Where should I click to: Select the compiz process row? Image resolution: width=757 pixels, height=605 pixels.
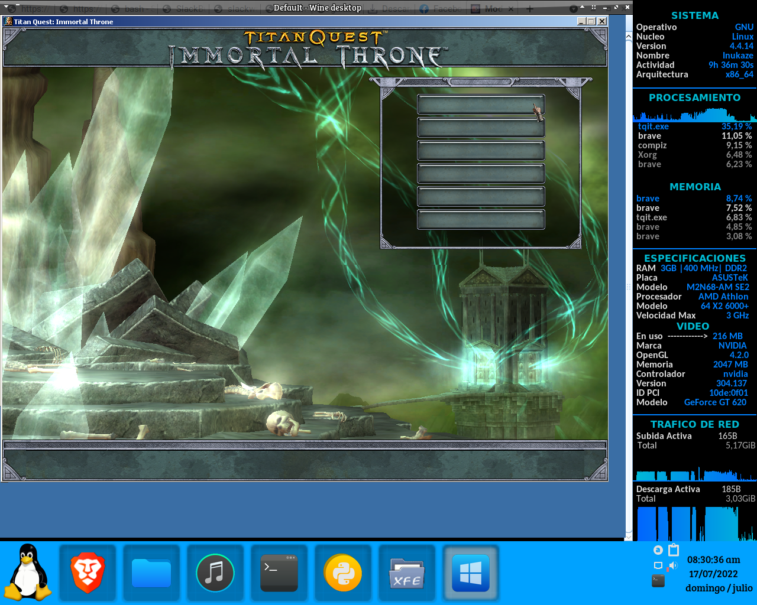(x=695, y=145)
